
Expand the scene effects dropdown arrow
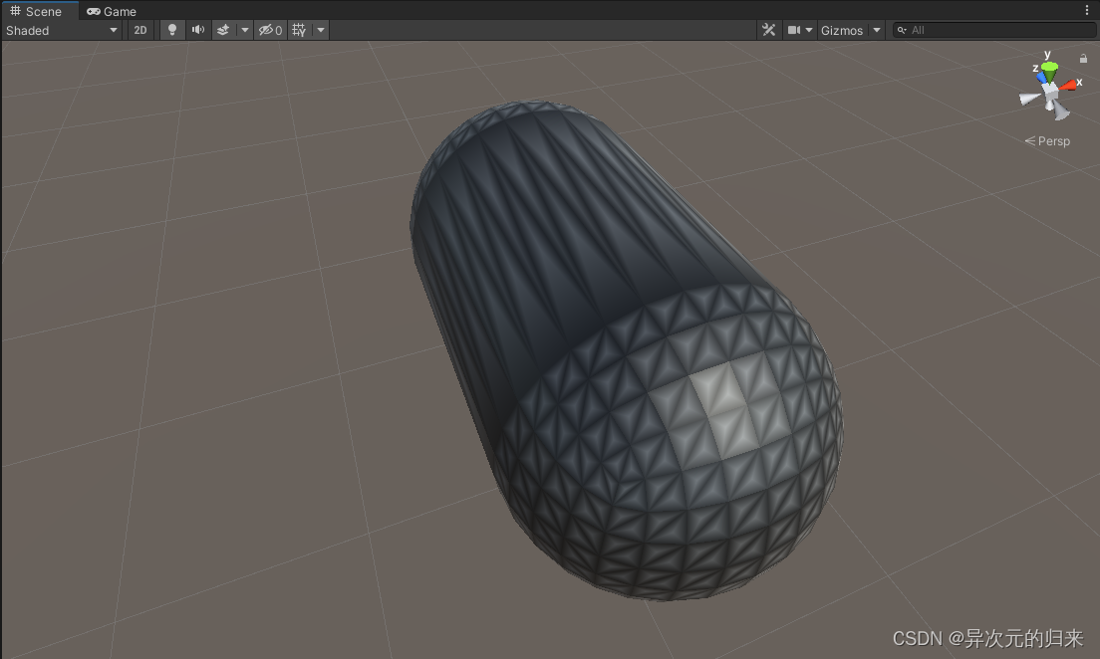tap(245, 30)
